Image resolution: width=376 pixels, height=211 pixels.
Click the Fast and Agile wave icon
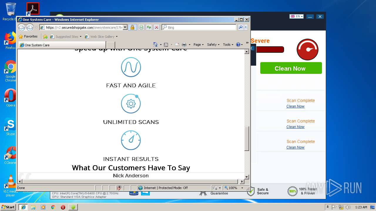click(131, 67)
